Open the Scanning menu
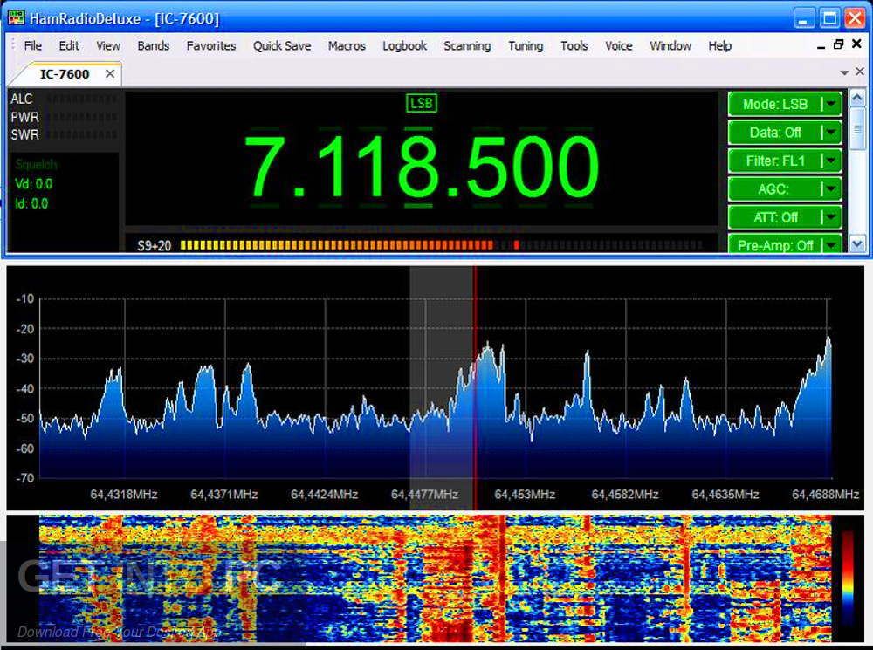The image size is (873, 650). (x=467, y=45)
